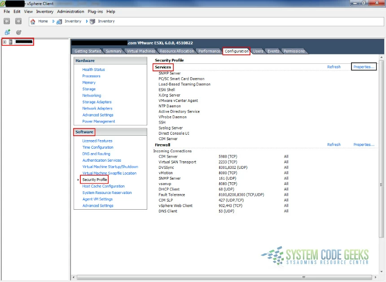The height and width of the screenshot is (282, 386).
Task: Open the Plug-ins menu
Action: click(95, 12)
